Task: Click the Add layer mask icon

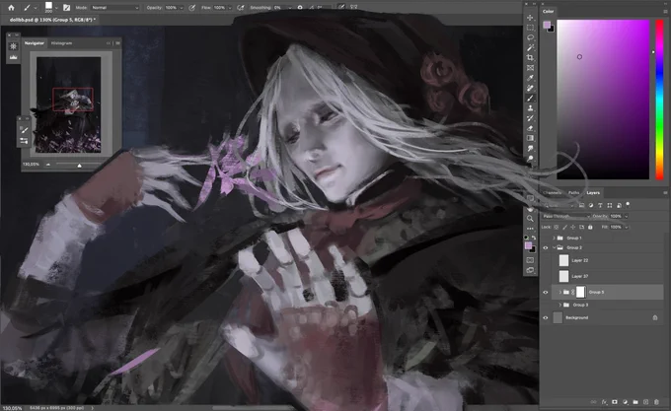Action: tap(615, 402)
